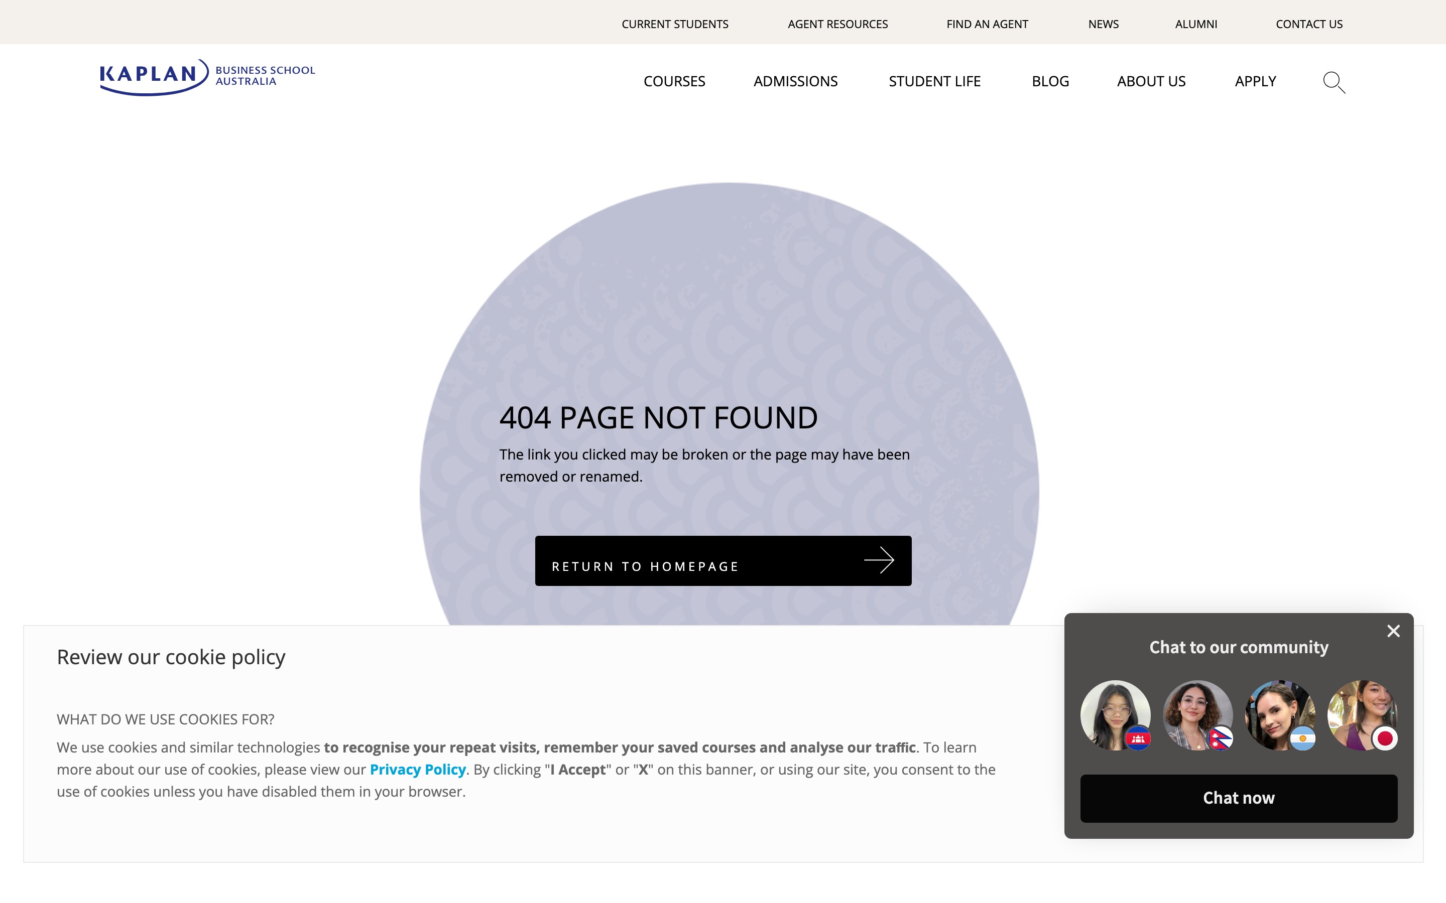1446x903 pixels.
Task: Click the Chat to our community title
Action: point(1239,647)
